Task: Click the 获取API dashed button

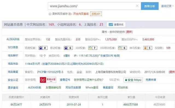Action: [96, 14]
